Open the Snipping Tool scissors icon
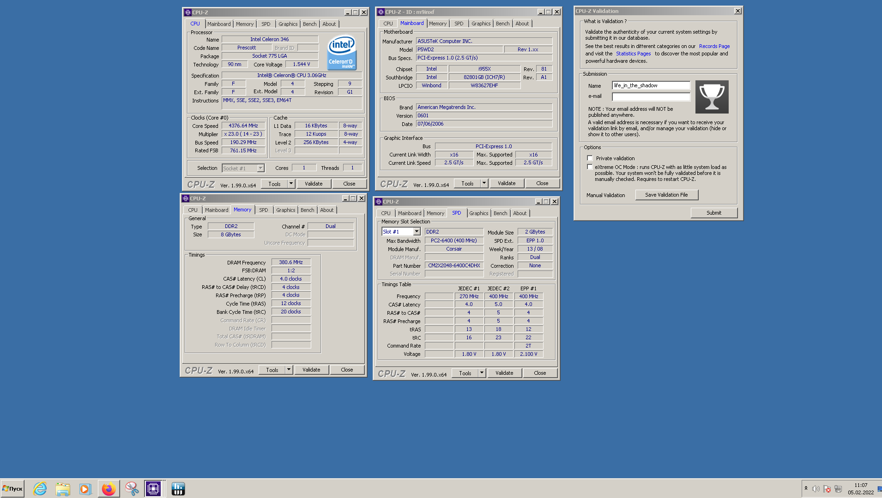Viewport: 882px width, 498px height. [132, 489]
